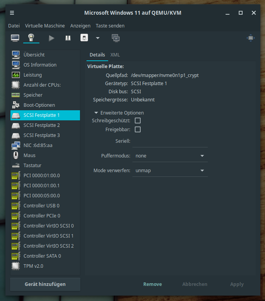265x301 pixels.
Task: Switch to XML tab
Action: click(x=115, y=55)
